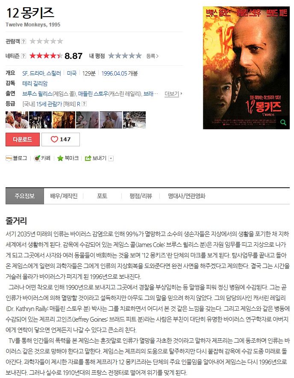The height and width of the screenshot is (378, 294).
Task: Switch to the 배우/제작진 tab
Action: (x=64, y=196)
